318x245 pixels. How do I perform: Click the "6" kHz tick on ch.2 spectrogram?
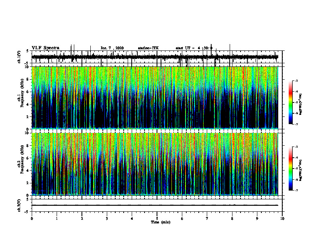click(28, 158)
